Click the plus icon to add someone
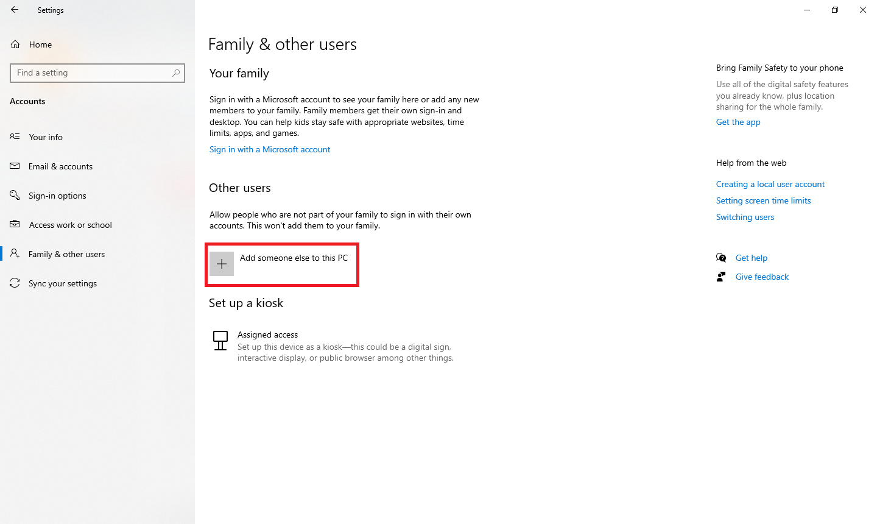The width and height of the screenshot is (877, 524). 222,264
